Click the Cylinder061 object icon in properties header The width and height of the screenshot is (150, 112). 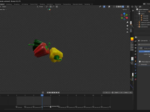point(139,41)
